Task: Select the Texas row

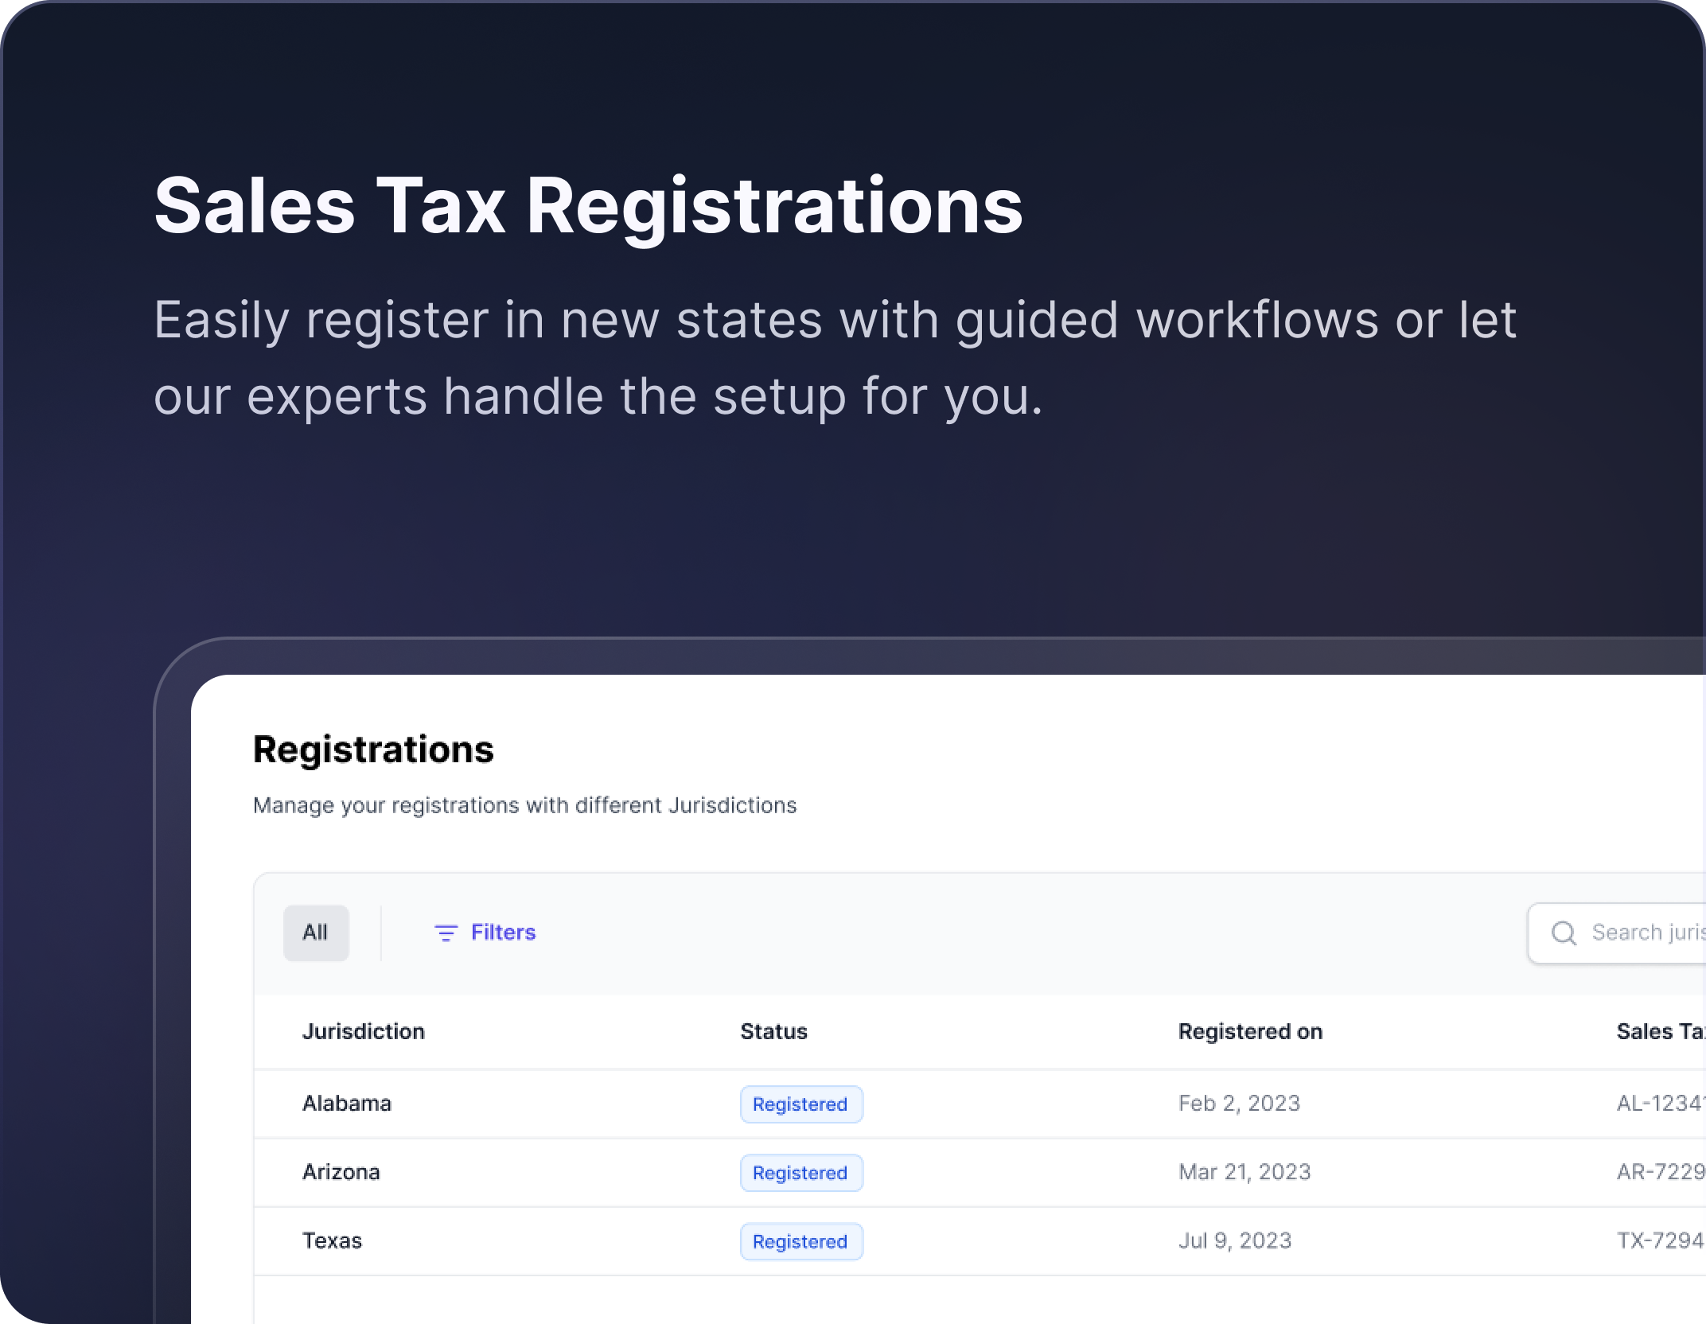Action: coord(332,1240)
